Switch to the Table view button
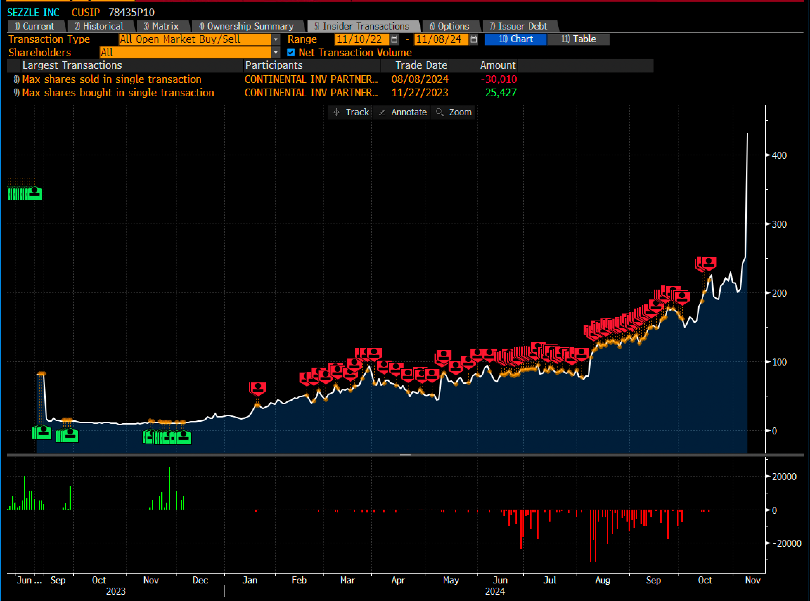Image resolution: width=810 pixels, height=601 pixels. [x=578, y=39]
